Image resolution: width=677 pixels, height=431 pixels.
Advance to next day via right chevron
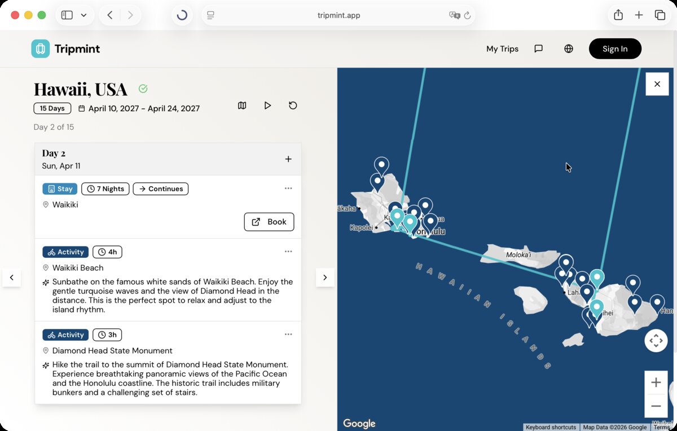325,277
